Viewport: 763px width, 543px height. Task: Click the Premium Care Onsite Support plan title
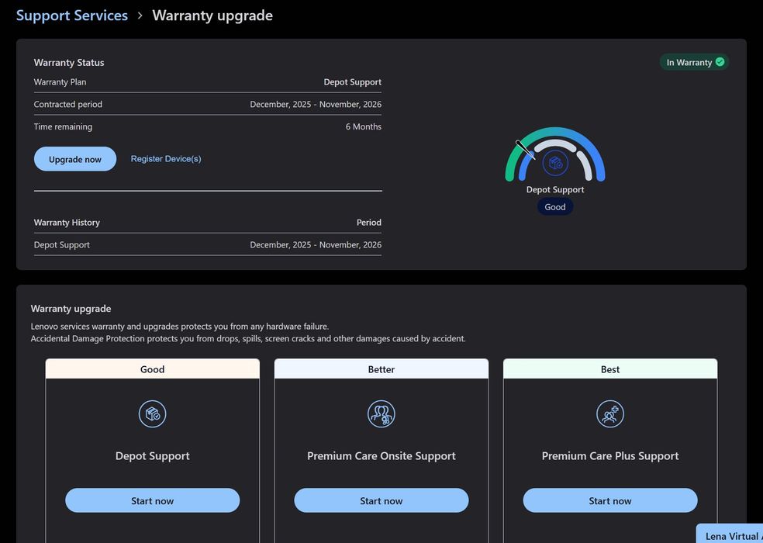pos(381,456)
